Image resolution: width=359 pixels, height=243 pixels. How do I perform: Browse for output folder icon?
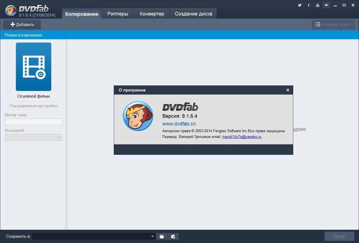[162, 236]
